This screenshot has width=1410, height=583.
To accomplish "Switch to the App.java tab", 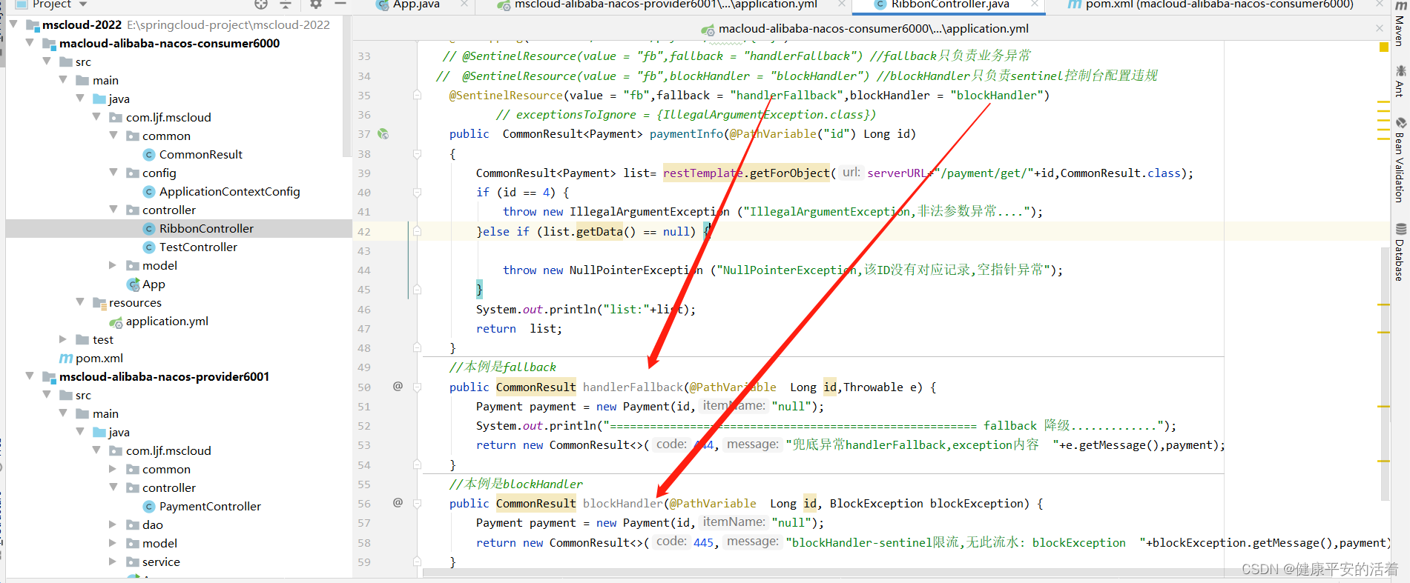I will click(x=415, y=4).
